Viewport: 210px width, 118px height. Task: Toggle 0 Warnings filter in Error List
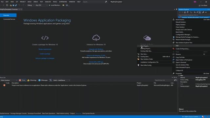pyautogui.click(x=32, y=80)
